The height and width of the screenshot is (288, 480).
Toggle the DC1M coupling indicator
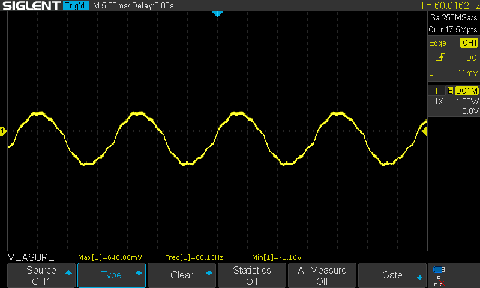[466, 91]
